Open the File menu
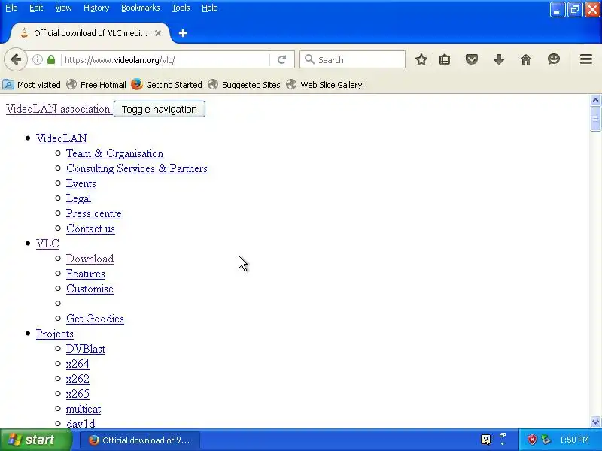Screen dimensions: 602x451 (x=11, y=8)
